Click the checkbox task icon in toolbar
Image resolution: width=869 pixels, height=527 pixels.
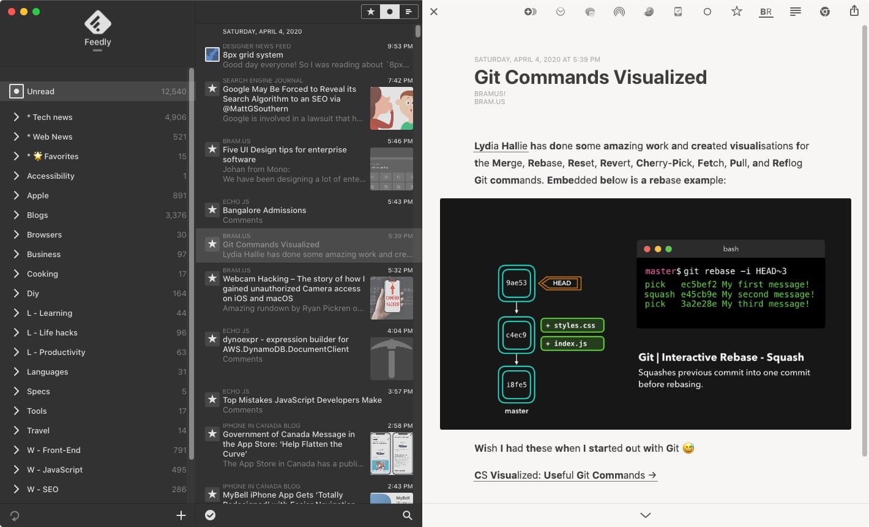click(678, 12)
